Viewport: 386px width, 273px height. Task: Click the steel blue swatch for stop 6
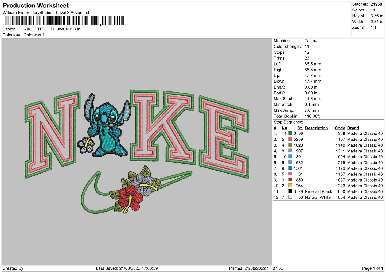[x=290, y=162]
